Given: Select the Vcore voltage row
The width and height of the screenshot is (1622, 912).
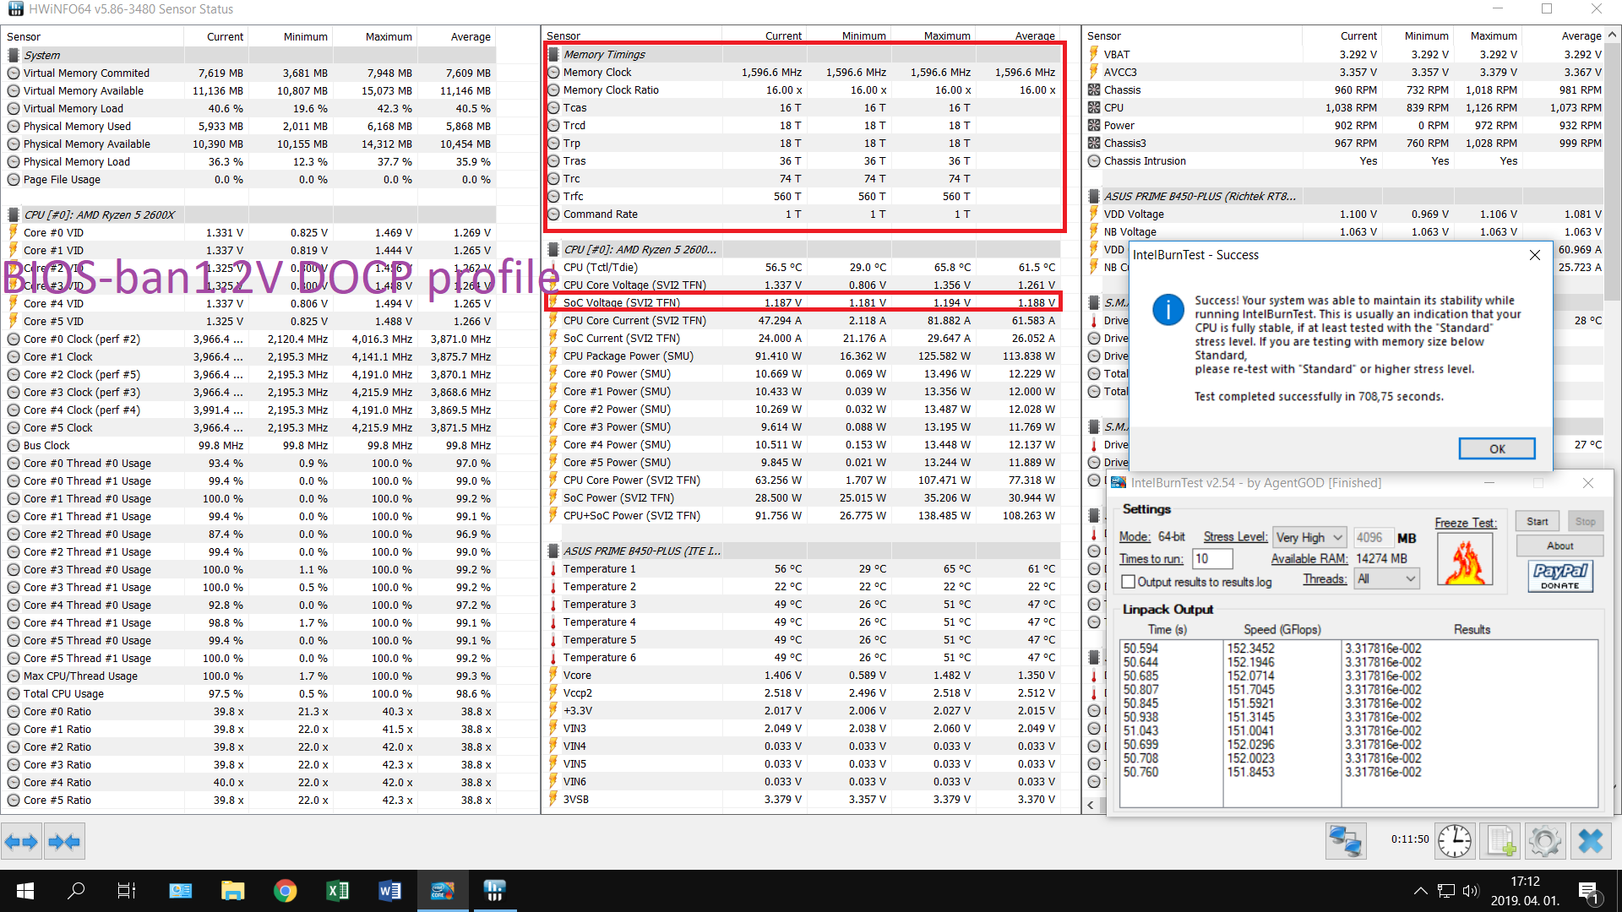Looking at the screenshot, I should (802, 676).
